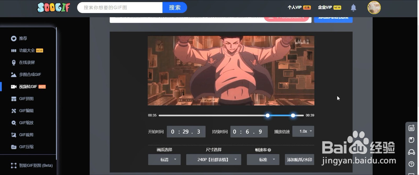Screen dimensions: 419x175
Task: Click the bookmark icon in right toolbar
Action: pos(411,140)
